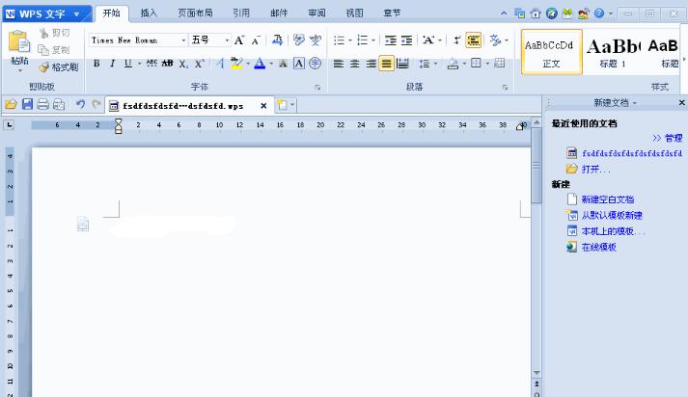Increase font size with larger A icon
The width and height of the screenshot is (688, 397).
[x=239, y=40]
